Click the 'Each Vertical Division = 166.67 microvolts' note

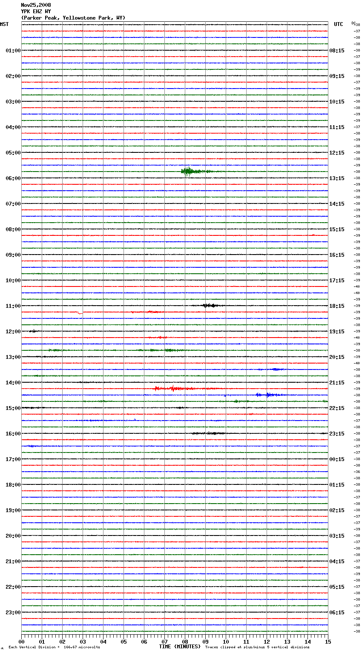pos(54,647)
